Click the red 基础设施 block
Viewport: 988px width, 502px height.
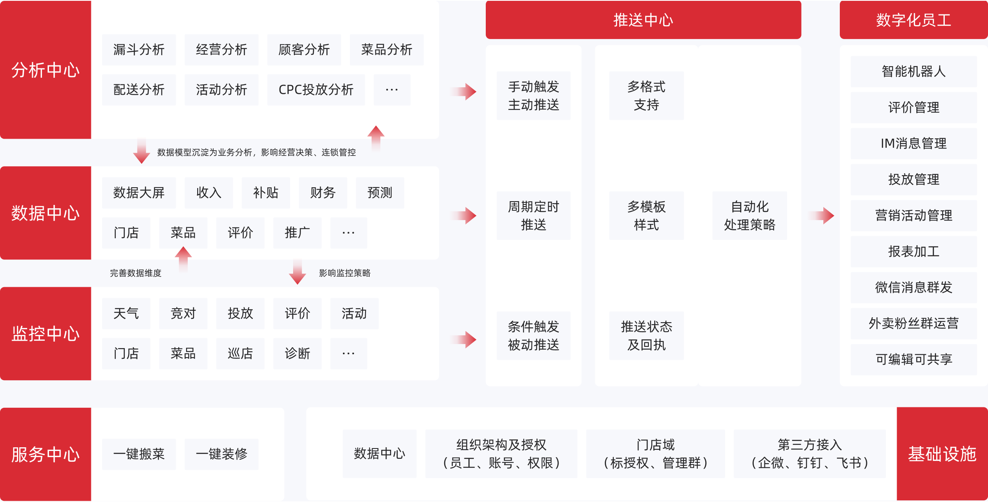coord(942,454)
